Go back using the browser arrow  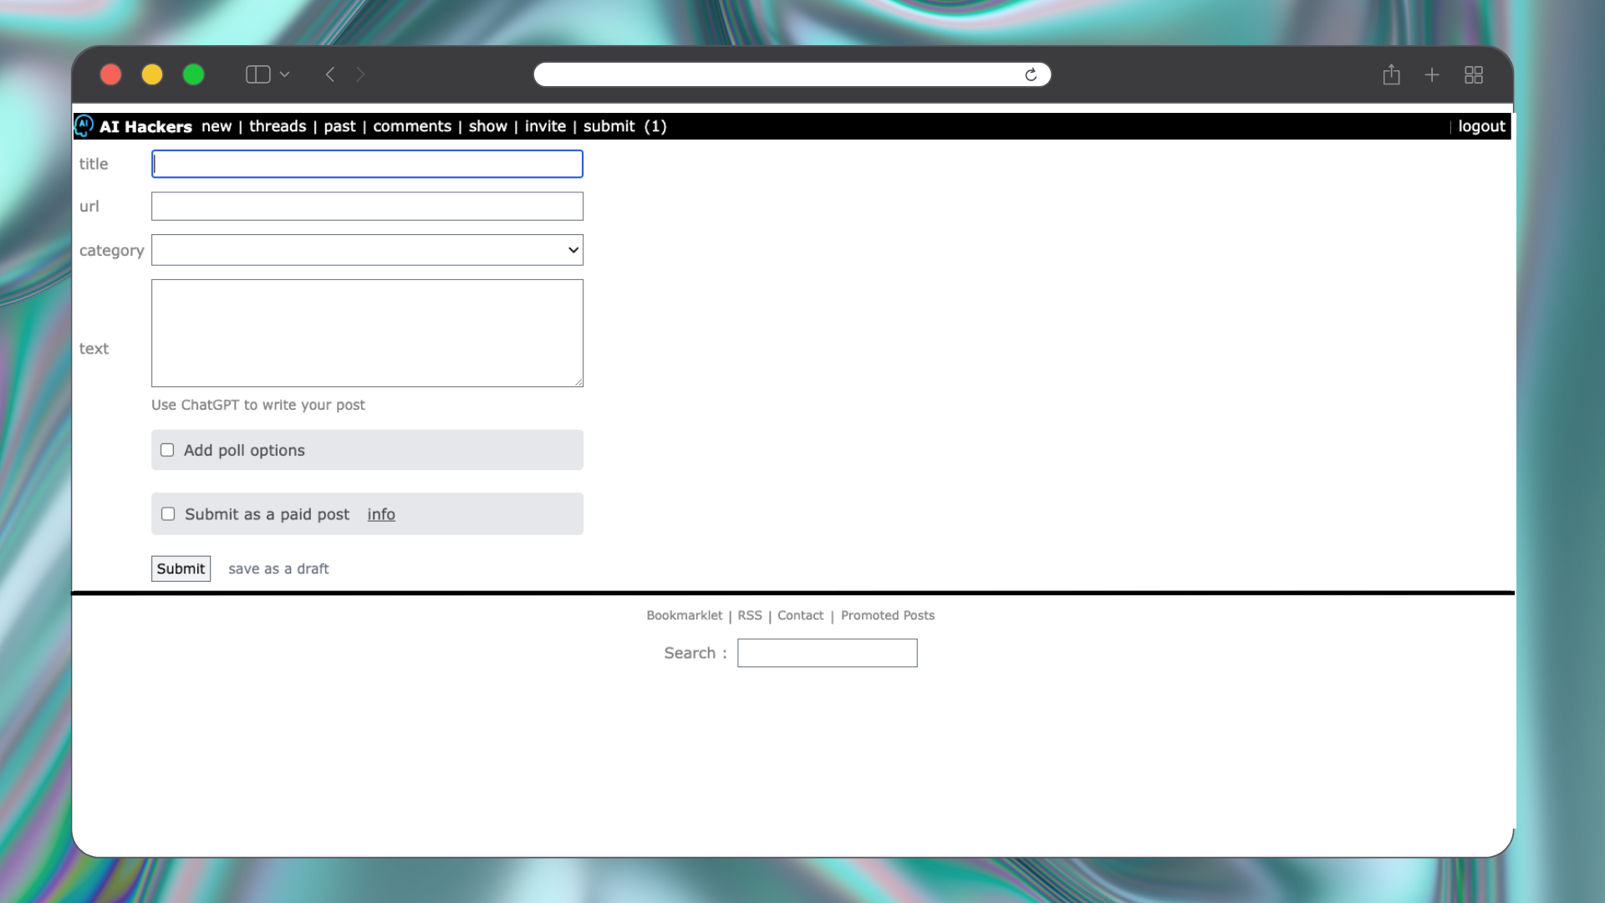330,74
